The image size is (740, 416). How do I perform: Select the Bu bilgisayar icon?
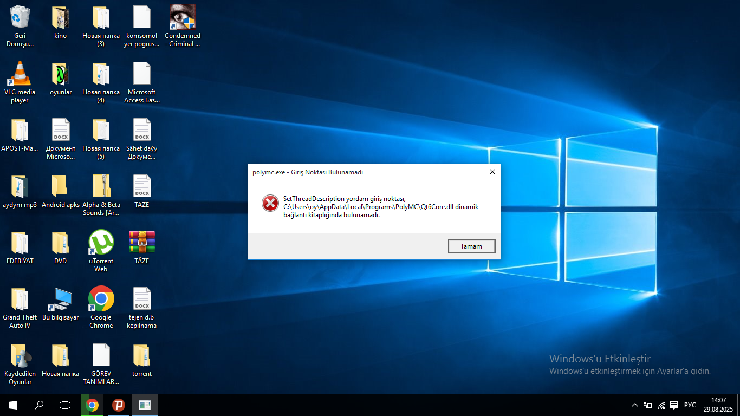coord(61,304)
